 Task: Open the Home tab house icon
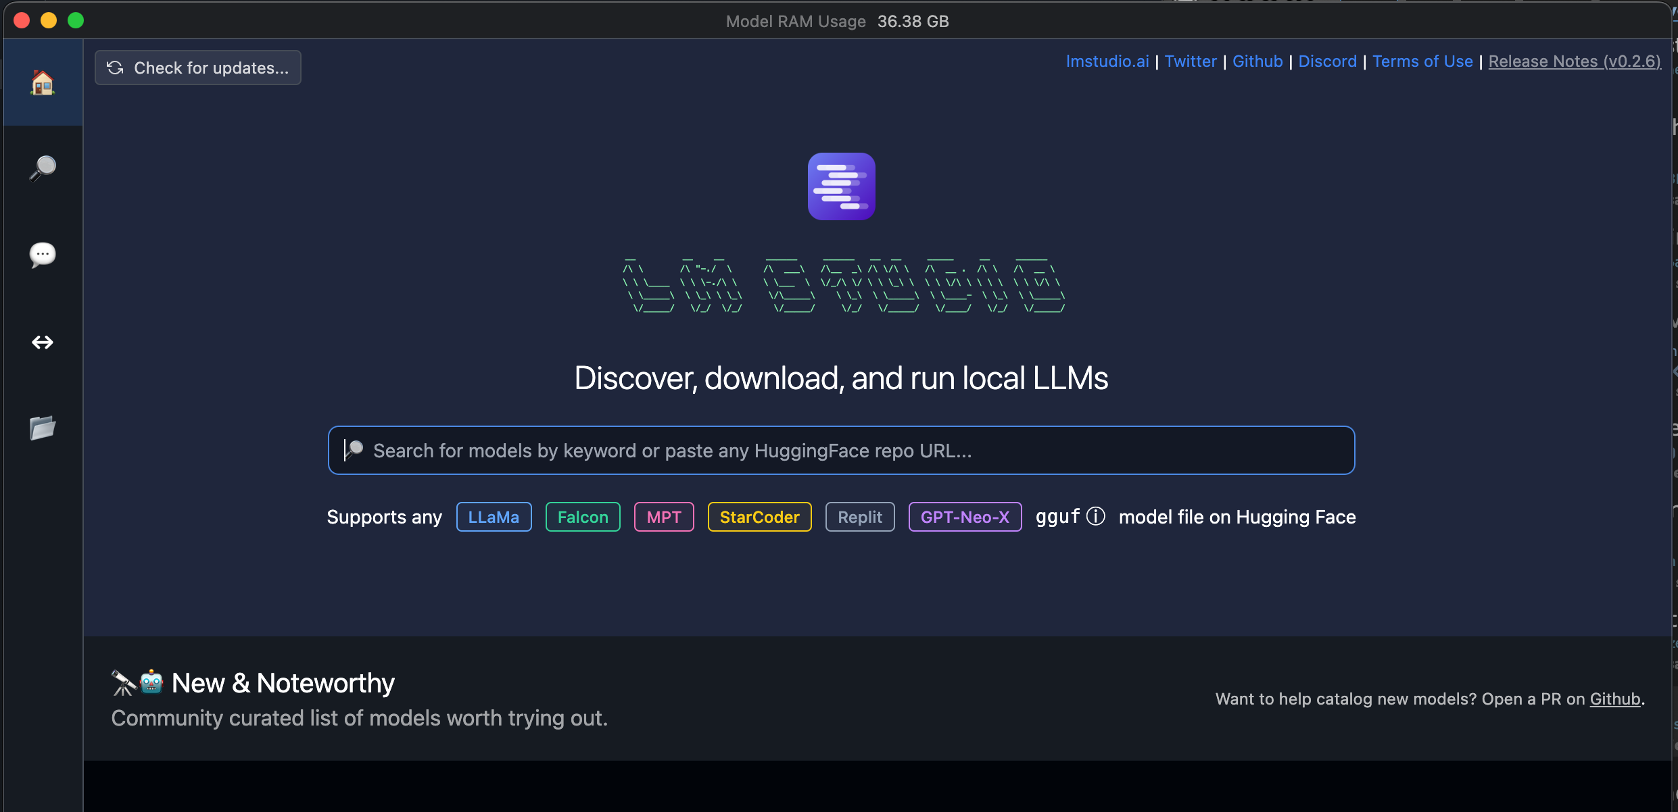click(43, 82)
